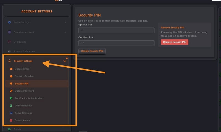
Task: Click the Update Password key icon
Action: [11, 91]
